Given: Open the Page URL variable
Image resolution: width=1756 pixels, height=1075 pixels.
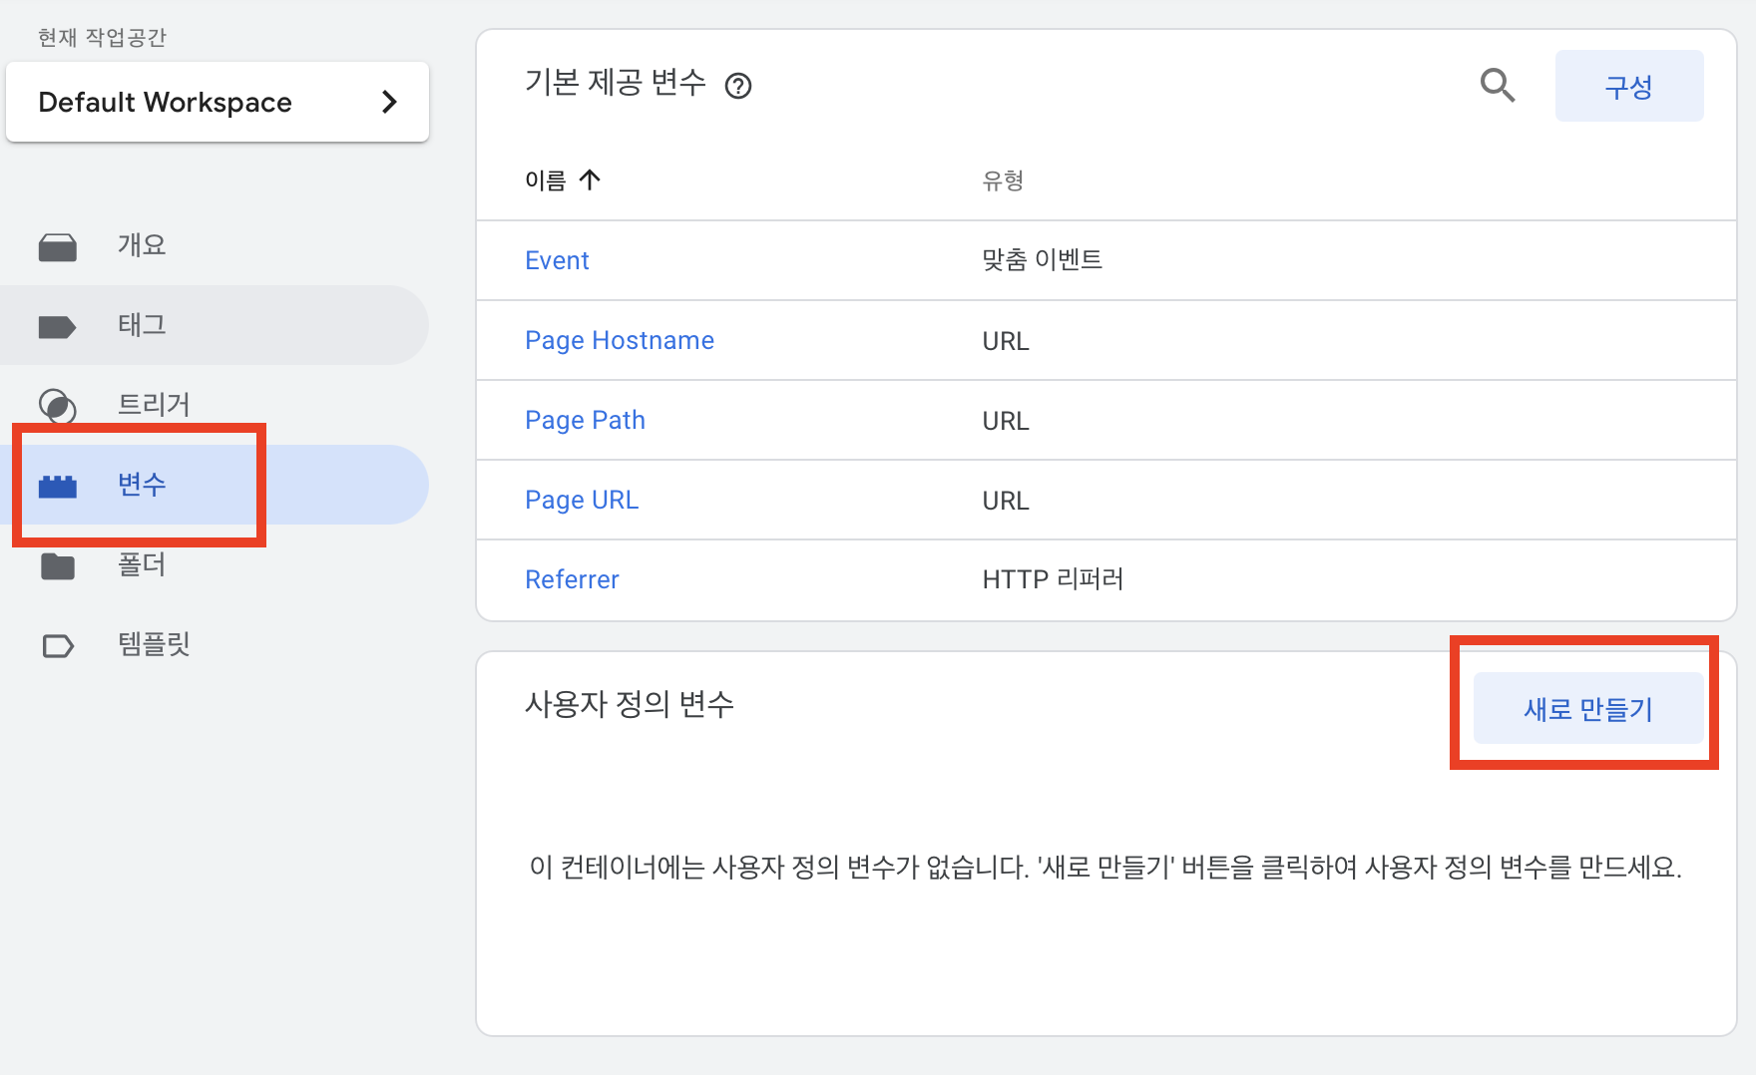Looking at the screenshot, I should 582,500.
